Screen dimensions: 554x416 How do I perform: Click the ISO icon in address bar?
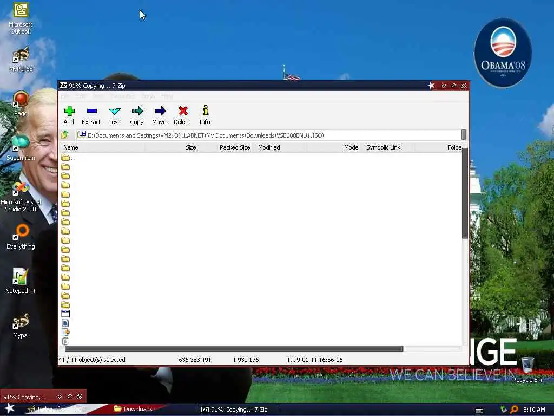point(82,135)
